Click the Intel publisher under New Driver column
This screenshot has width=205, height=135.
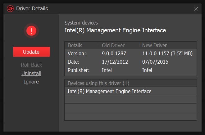(147, 70)
